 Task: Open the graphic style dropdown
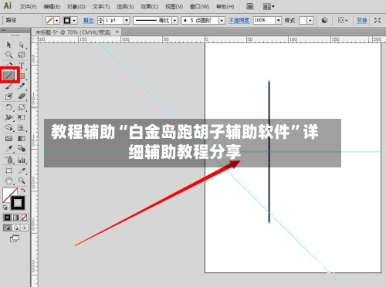pyautogui.click(x=310, y=20)
